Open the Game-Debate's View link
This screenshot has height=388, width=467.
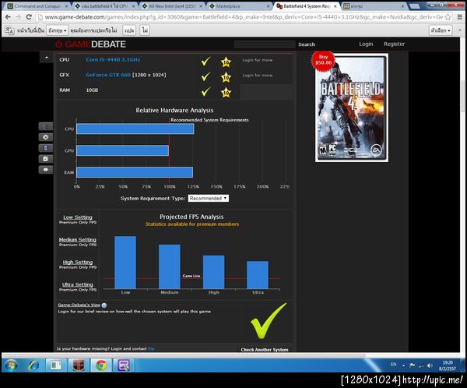79,305
